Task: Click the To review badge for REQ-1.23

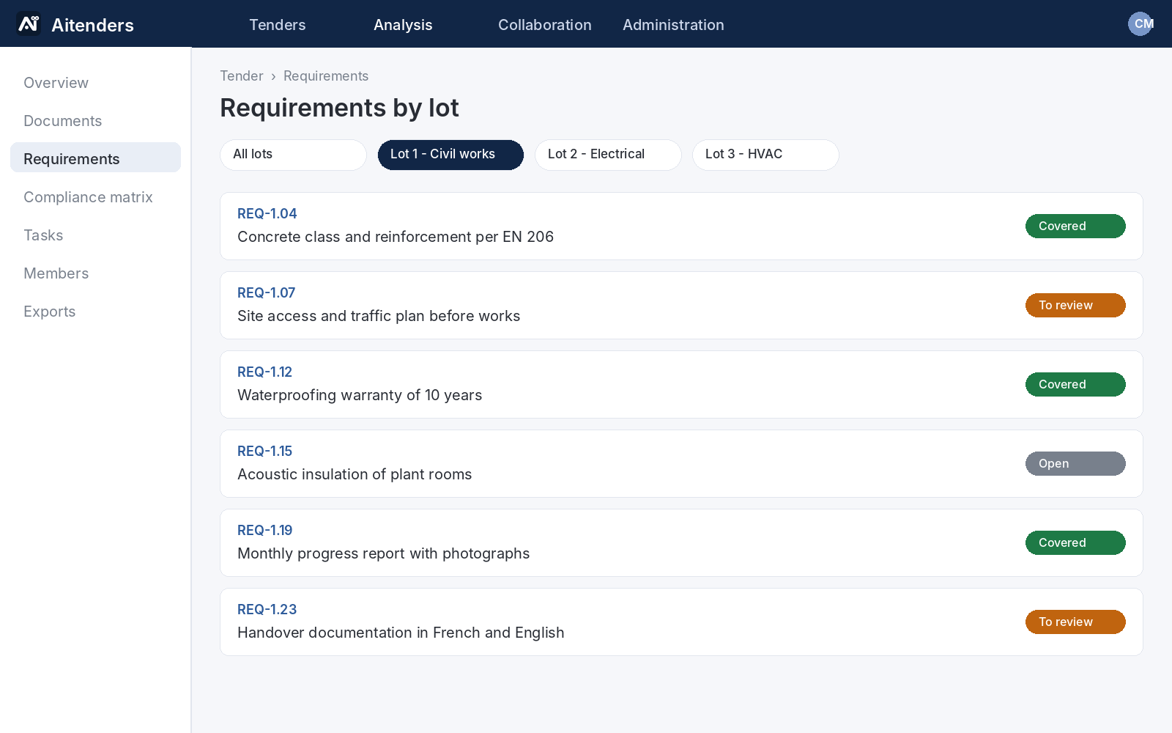Action: click(1075, 622)
